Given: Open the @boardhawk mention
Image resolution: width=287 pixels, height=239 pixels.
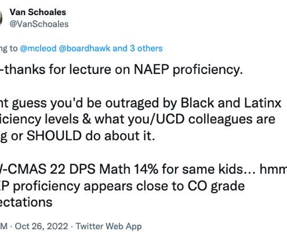Looking at the screenshot, I should click(85, 48).
